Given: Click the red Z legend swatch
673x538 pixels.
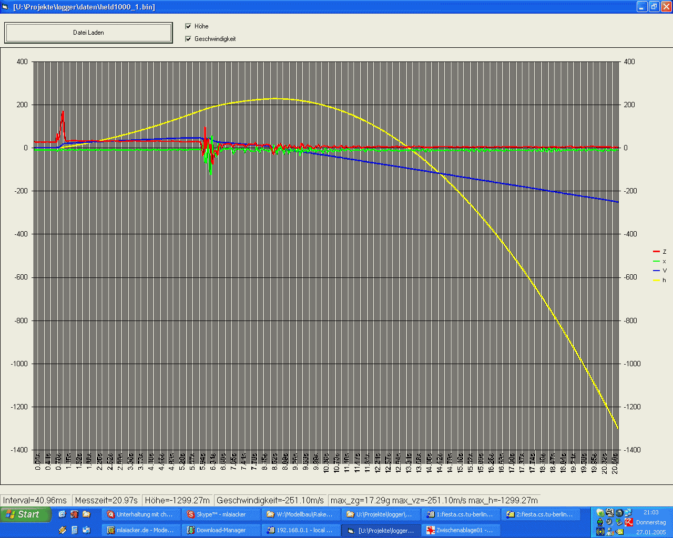Looking at the screenshot, I should (x=656, y=252).
